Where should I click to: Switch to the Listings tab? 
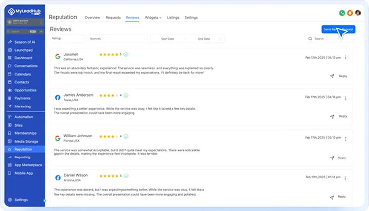(173, 18)
